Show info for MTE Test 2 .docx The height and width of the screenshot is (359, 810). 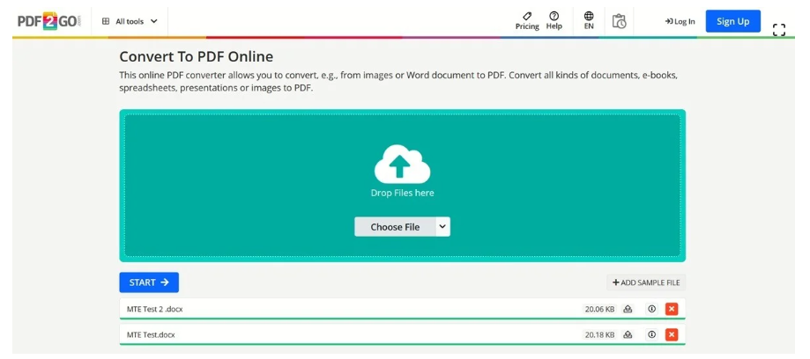pyautogui.click(x=651, y=309)
